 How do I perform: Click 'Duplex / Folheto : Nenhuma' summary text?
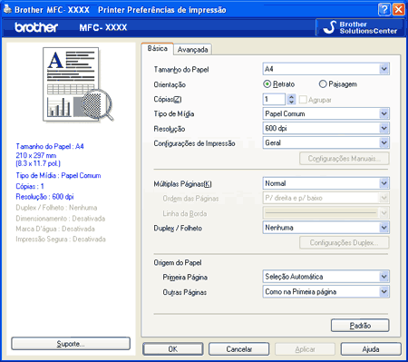coord(56,208)
